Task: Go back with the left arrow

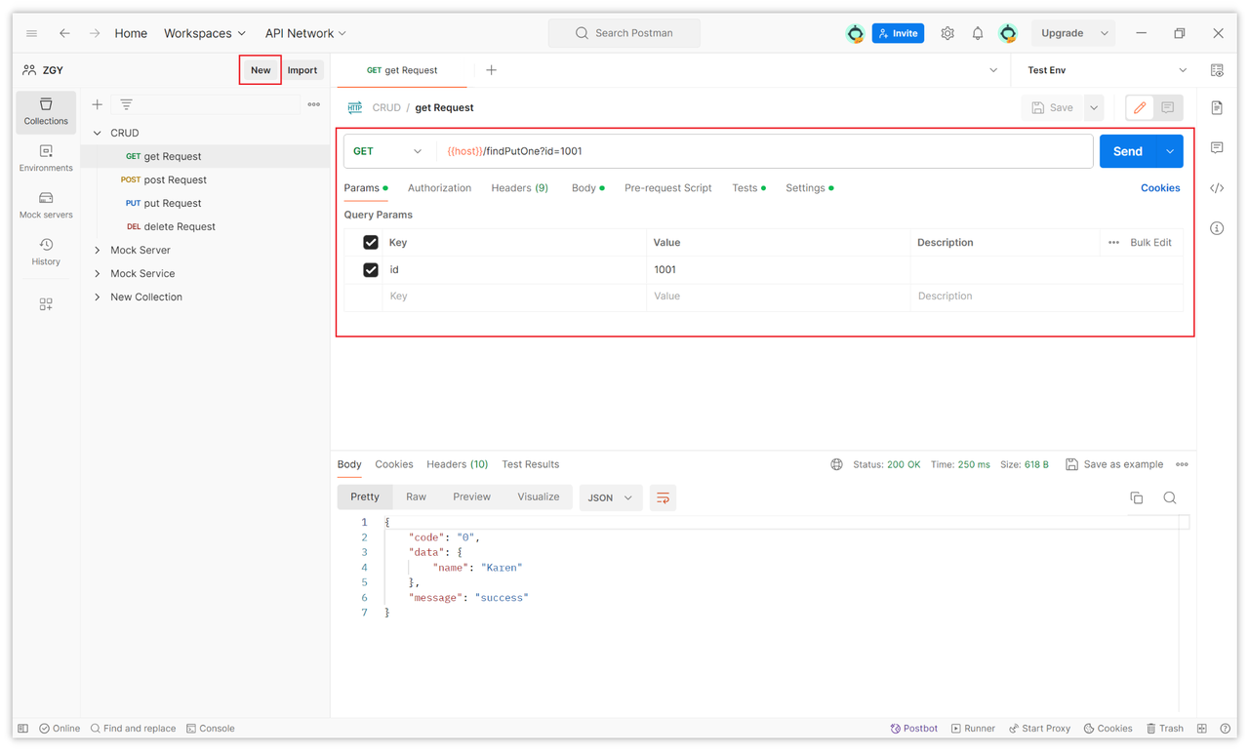Action: tap(64, 33)
